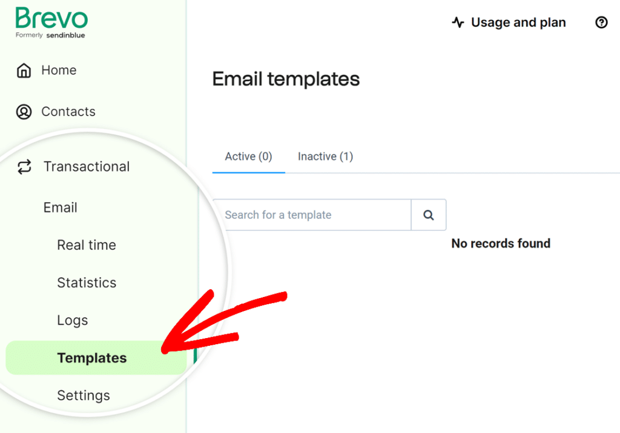Open Settings under Email
The width and height of the screenshot is (620, 433).
click(x=84, y=396)
